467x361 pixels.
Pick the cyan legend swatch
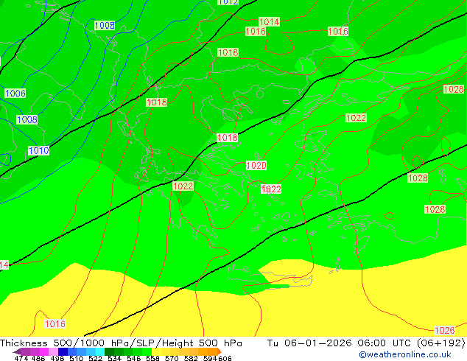tap(100, 351)
